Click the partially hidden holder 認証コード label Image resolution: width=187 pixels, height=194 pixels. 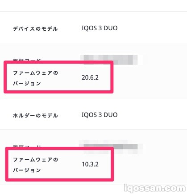(x=27, y=146)
